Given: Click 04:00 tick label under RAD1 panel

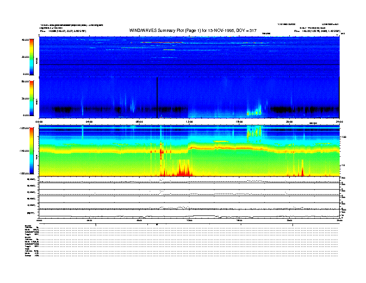Looking at the screenshot, I should 89,122.
